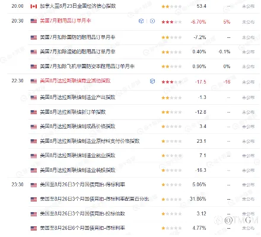Viewport: 261px width, 237px height.
Task: Open 美国8月达拉斯联储制造业装船指数 event
Action: (78, 170)
